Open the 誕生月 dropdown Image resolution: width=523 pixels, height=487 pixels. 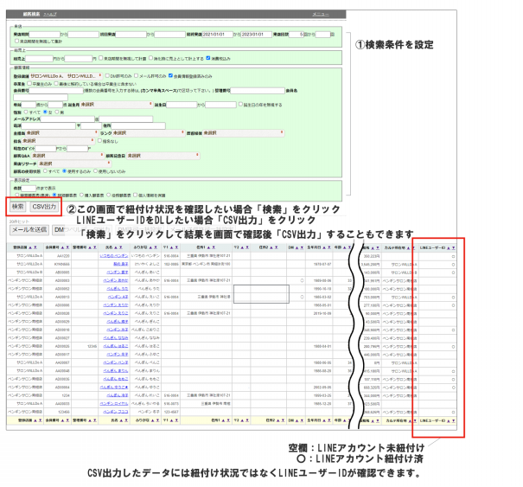[117, 105]
